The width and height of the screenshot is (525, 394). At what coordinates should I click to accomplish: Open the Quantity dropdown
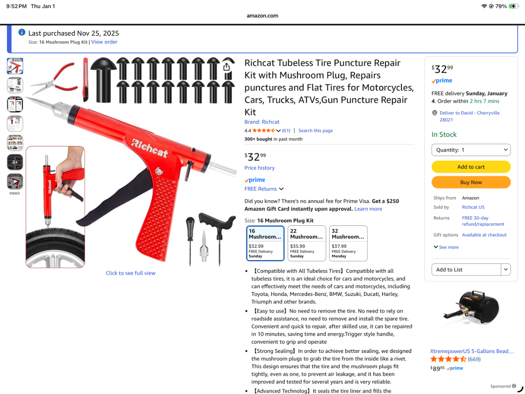click(x=471, y=150)
